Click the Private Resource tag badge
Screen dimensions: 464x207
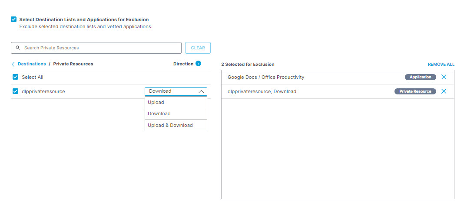pyautogui.click(x=415, y=91)
